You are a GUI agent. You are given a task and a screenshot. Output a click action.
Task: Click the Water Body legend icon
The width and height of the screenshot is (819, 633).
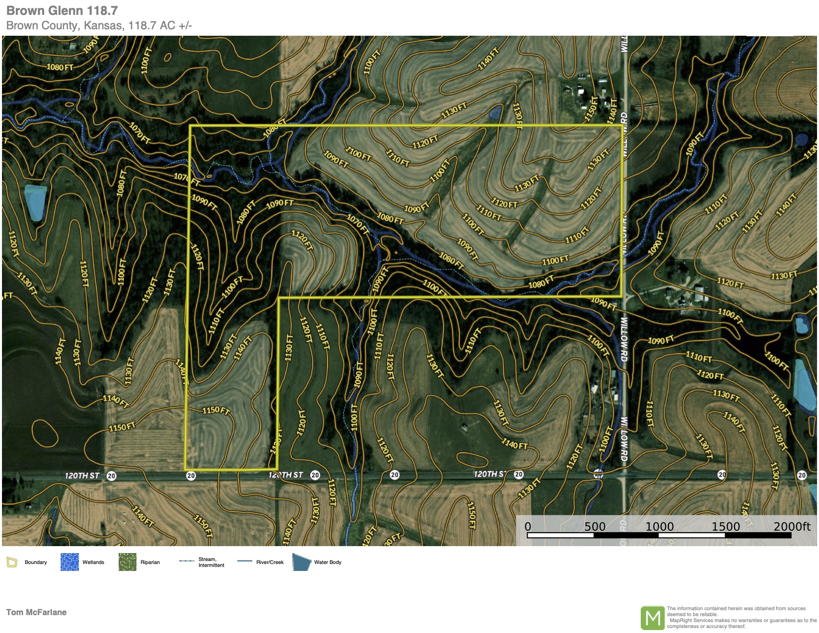coord(301,562)
